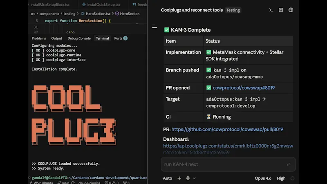
Task: Open the terminal icon in chat header
Action: click(x=271, y=10)
